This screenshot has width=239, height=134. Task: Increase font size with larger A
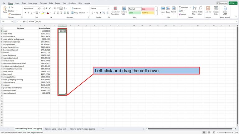pyautogui.click(x=46, y=8)
